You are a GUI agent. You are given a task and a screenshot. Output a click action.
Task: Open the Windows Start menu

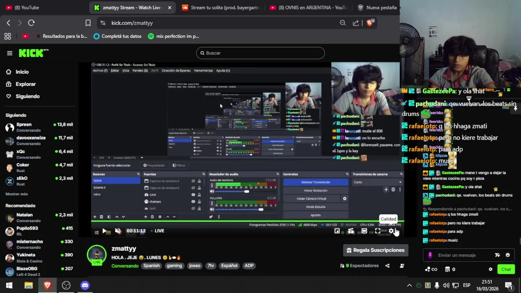pyautogui.click(x=9, y=285)
